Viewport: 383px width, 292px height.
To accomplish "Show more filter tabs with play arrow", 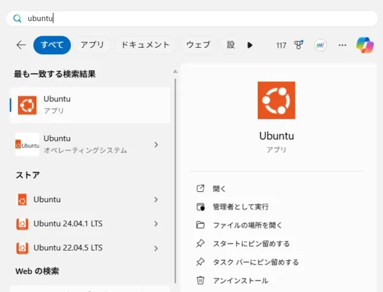I will [x=250, y=45].
